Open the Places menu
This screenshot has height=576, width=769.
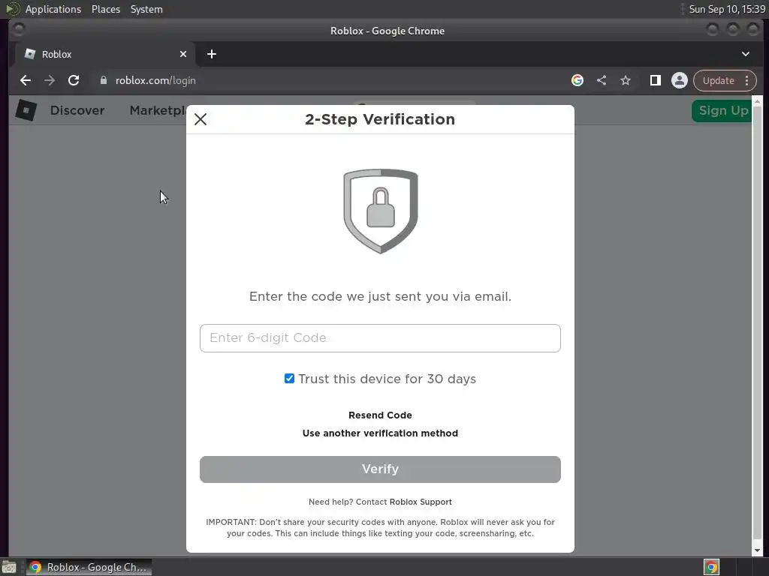pos(105,9)
